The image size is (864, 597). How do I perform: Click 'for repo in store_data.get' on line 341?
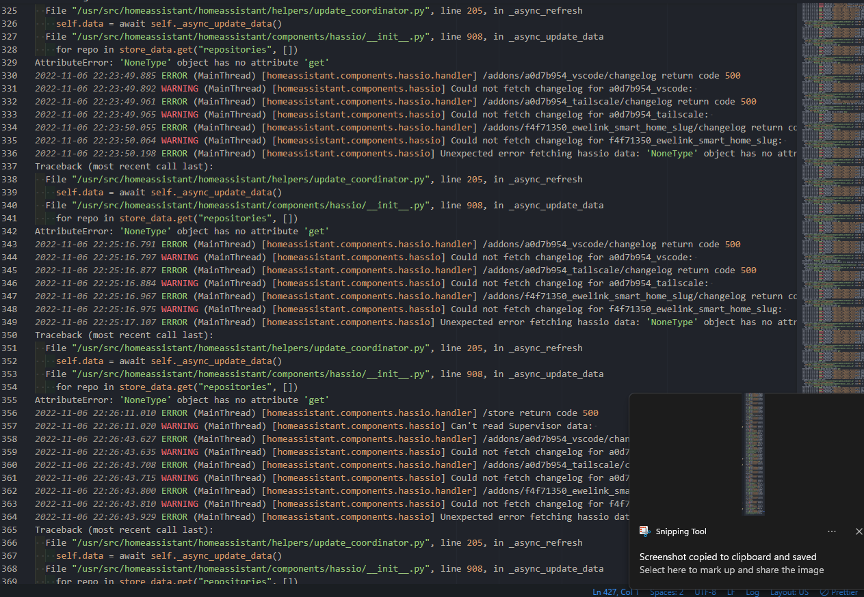click(176, 219)
